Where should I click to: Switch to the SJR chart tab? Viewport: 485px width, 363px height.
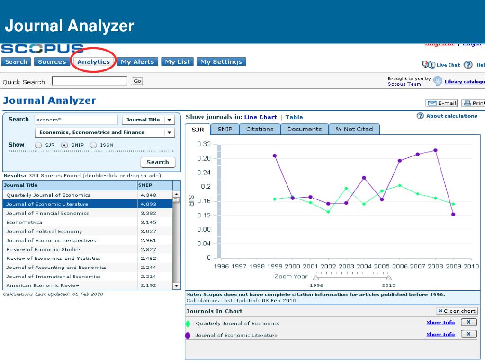198,130
